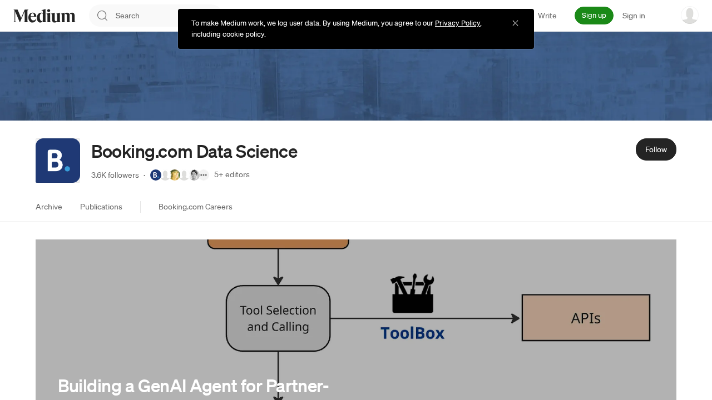
Task: Click the grayscale portrait editor avatar
Action: (x=193, y=174)
